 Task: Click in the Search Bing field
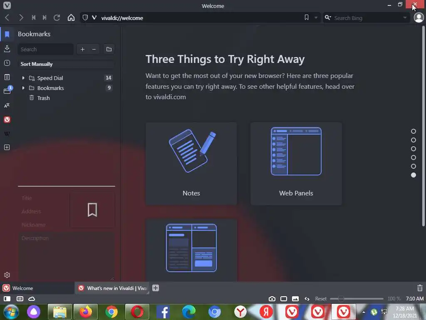tap(367, 18)
